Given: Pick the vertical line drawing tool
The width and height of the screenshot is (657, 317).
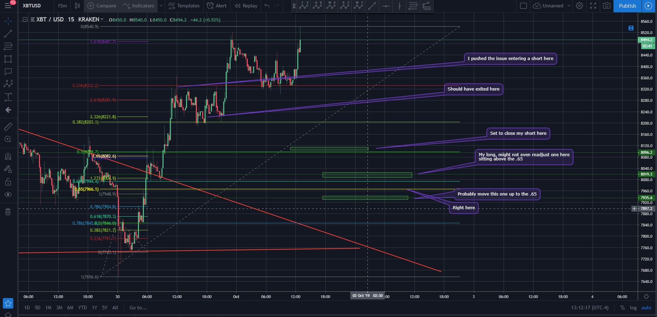Looking at the screenshot, I should click(x=399, y=6).
